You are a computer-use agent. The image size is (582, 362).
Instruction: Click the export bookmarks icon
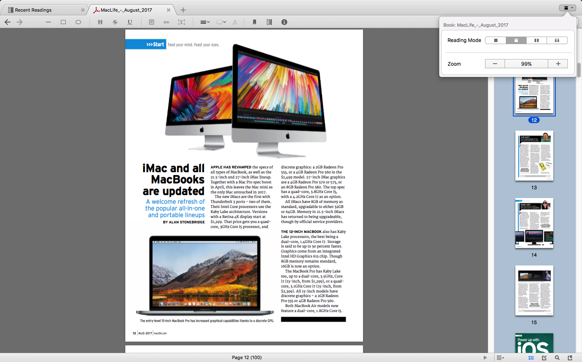pos(570,357)
